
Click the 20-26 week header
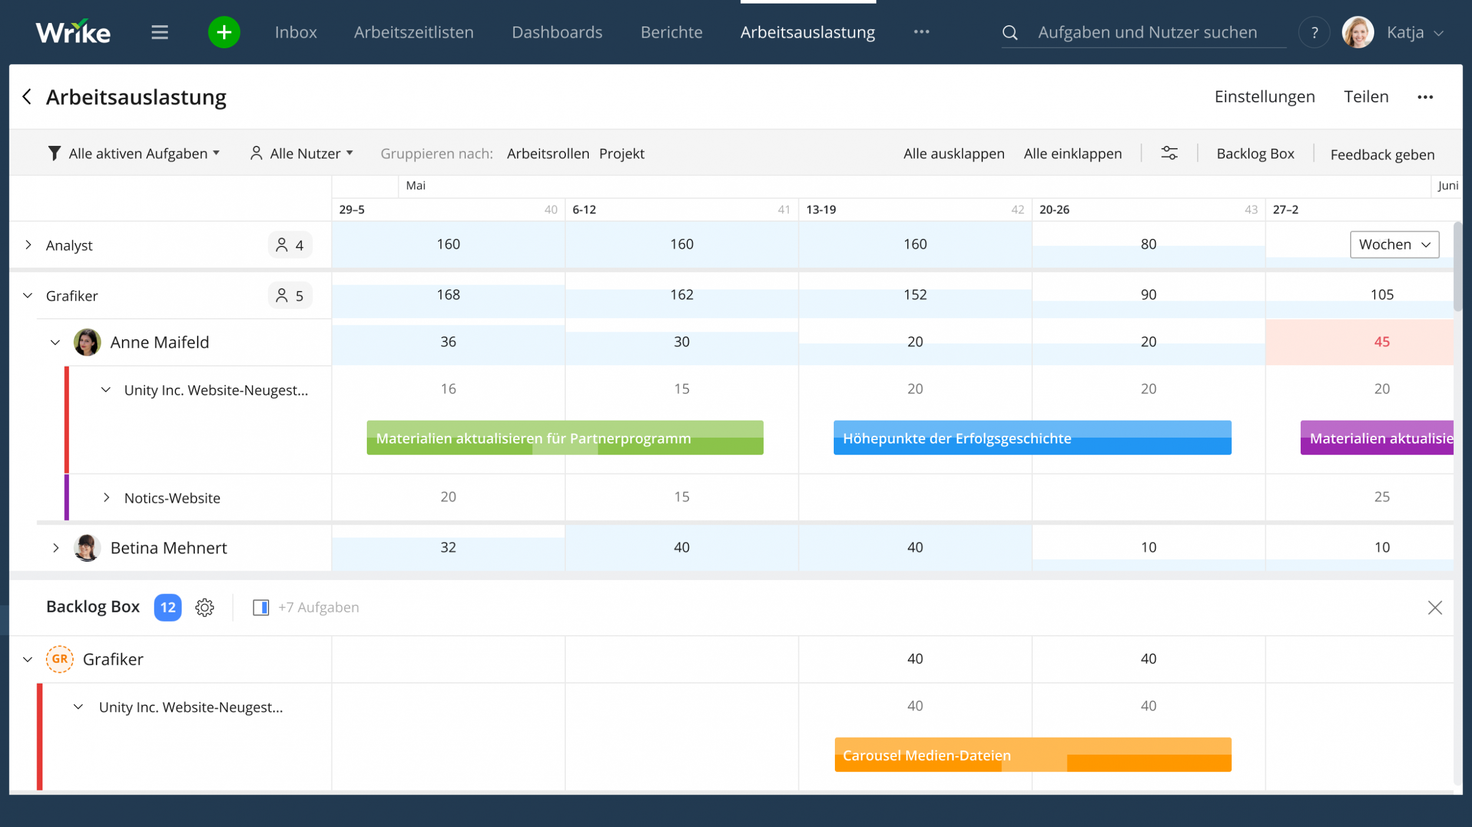point(1148,209)
